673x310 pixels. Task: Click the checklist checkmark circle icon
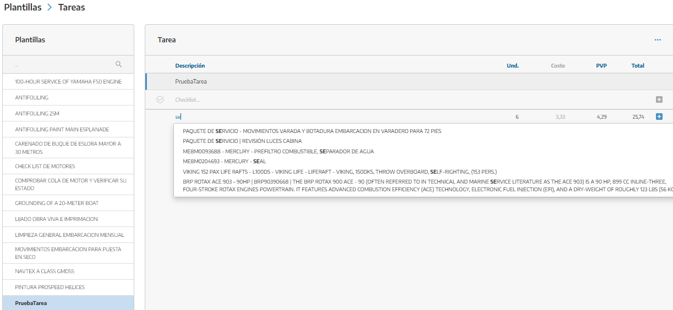(x=160, y=99)
